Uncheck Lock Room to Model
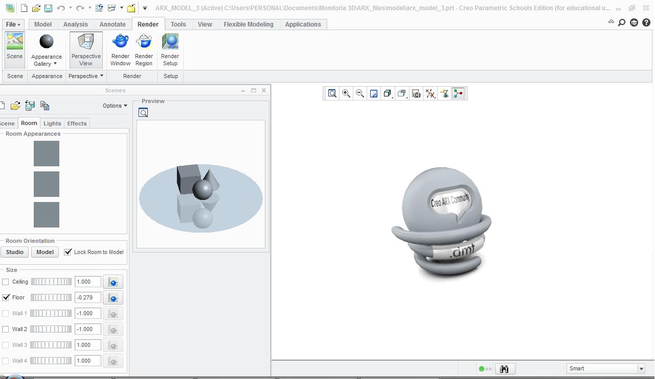The height and width of the screenshot is (379, 655). coord(68,251)
